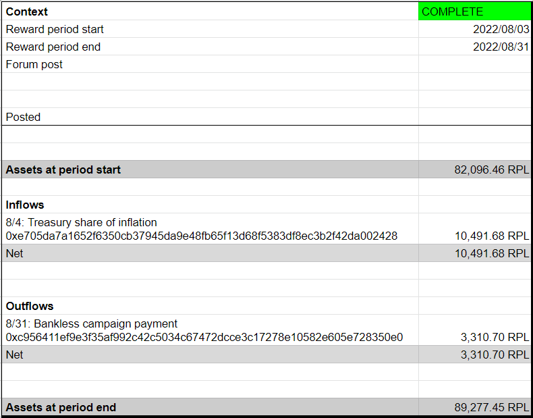Click the Posted label cell
533x418 pixels.
tap(210, 117)
